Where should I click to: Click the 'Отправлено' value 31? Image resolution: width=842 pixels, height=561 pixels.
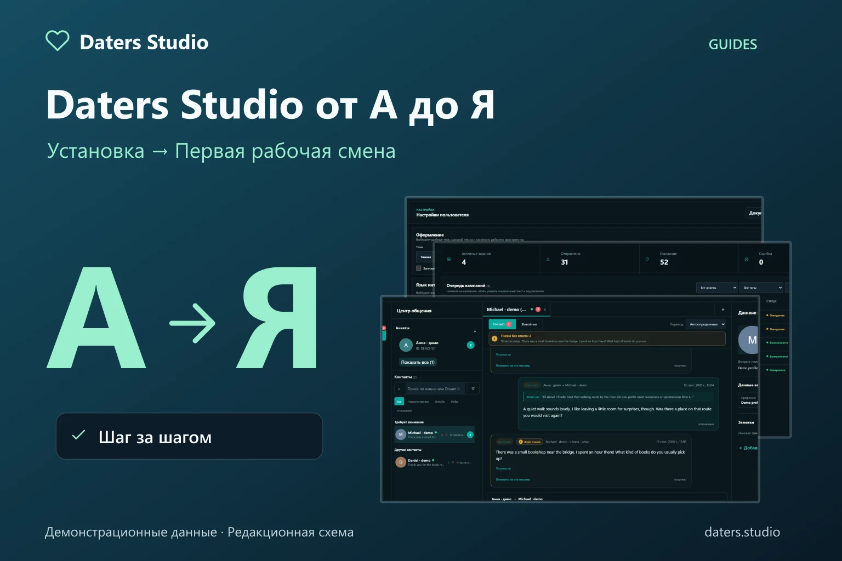[564, 262]
